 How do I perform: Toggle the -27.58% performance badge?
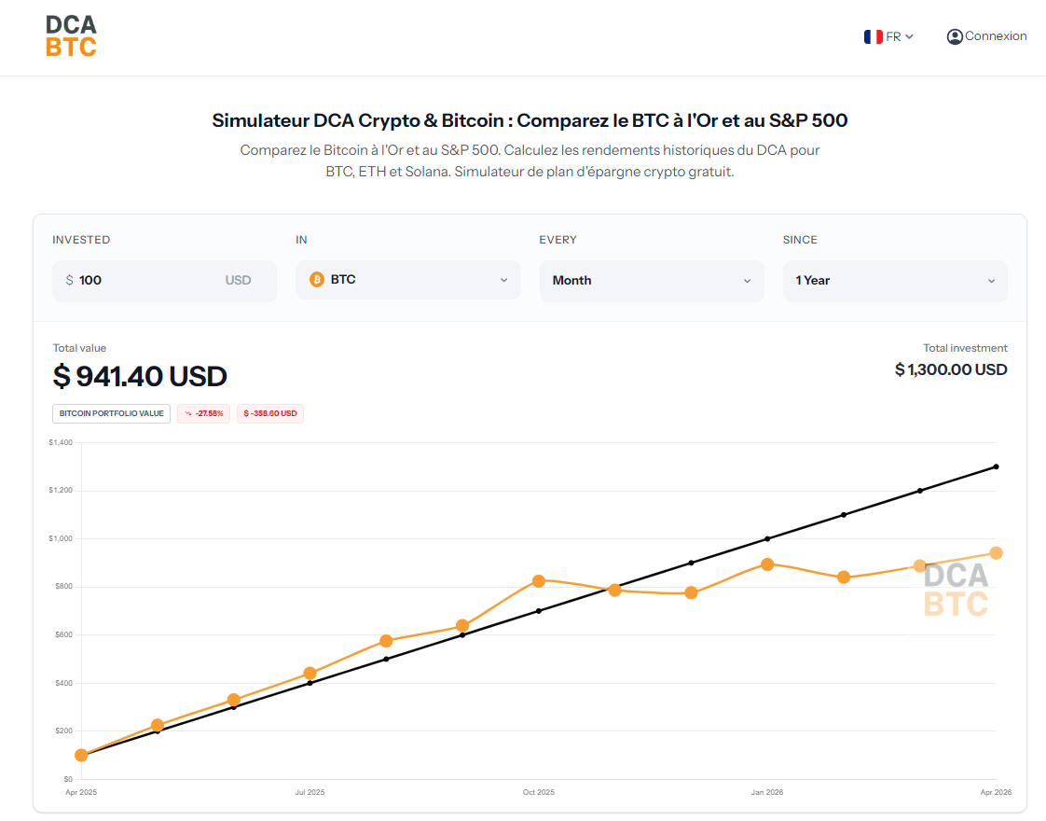pyautogui.click(x=203, y=413)
